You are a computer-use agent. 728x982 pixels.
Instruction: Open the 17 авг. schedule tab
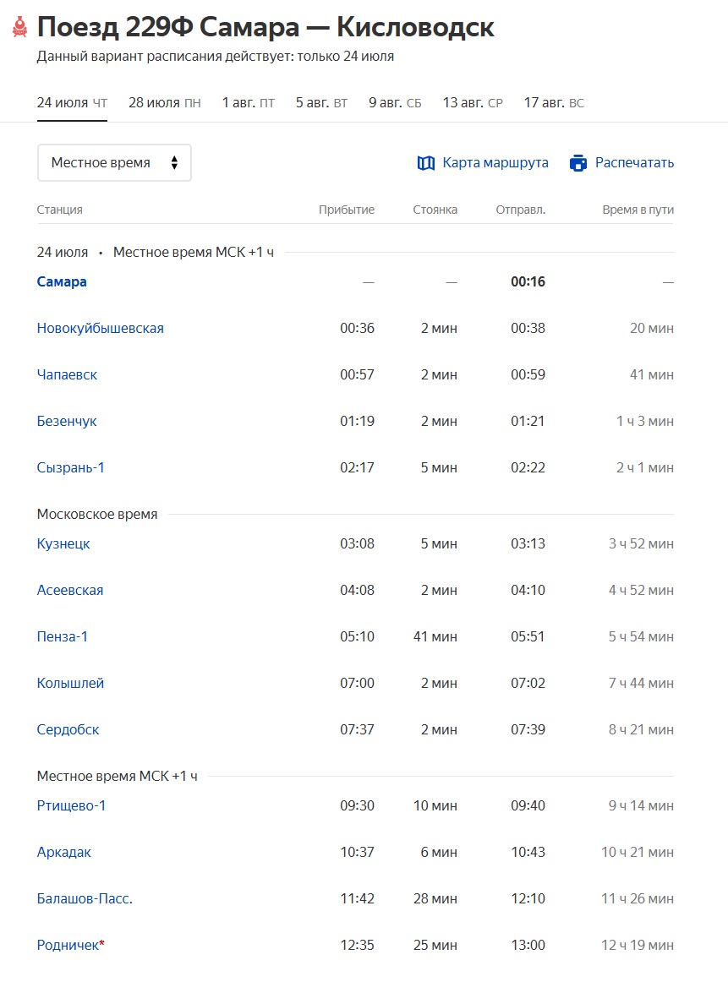click(554, 103)
